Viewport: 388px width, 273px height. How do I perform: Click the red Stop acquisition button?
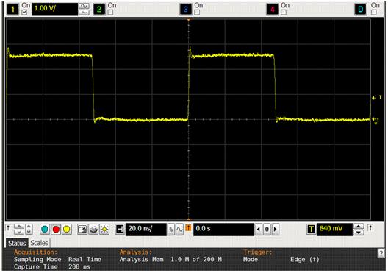[x=56, y=230]
